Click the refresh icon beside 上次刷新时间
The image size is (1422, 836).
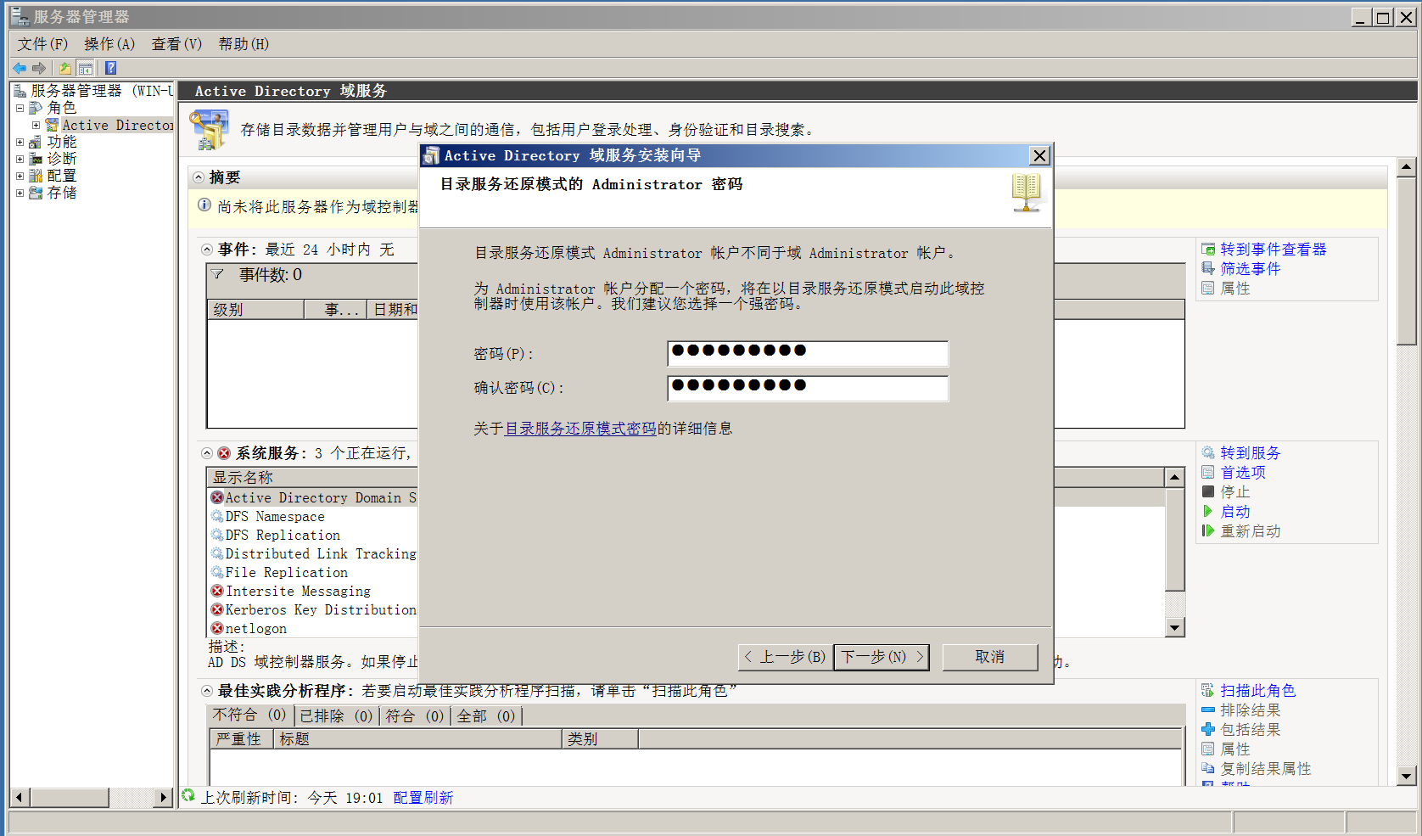point(188,796)
